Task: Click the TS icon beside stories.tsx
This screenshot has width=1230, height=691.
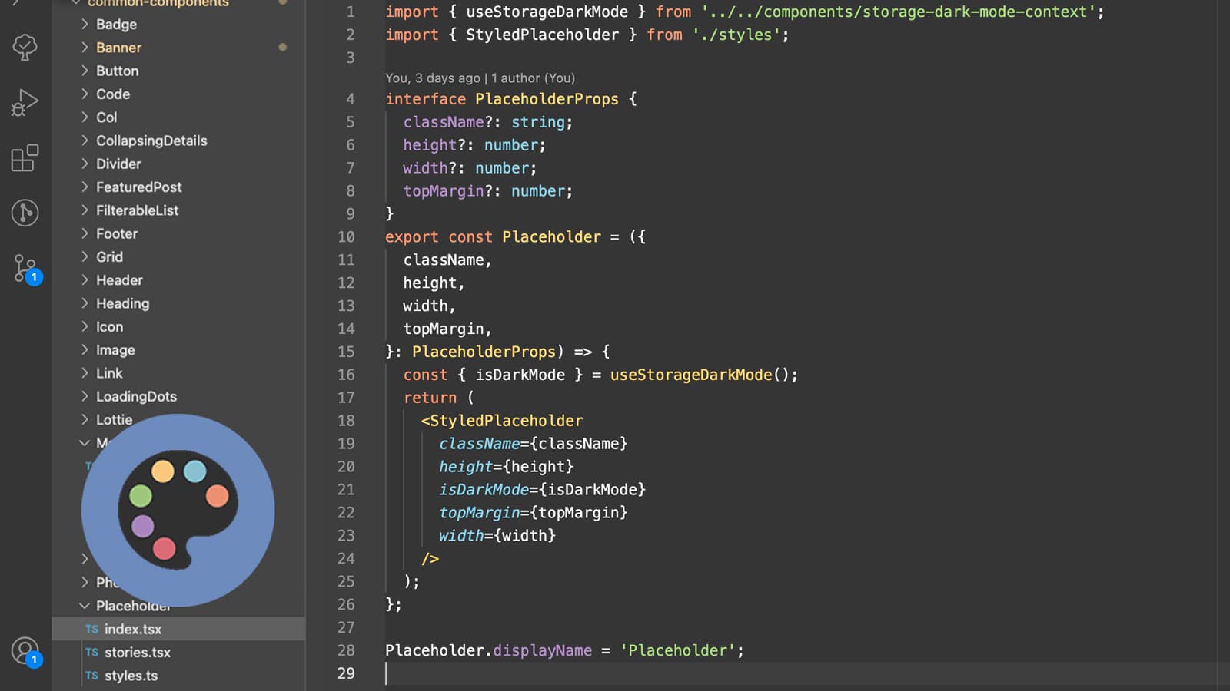Action: tap(91, 653)
